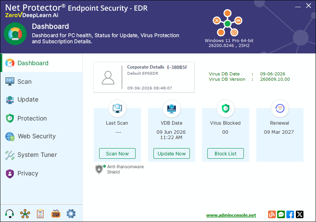Viewport: 316px width, 222px height.
Task: Open the virtual keyboard icon
Action: click(x=55, y=214)
